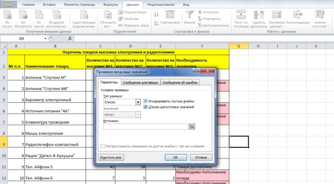The height and width of the screenshot is (184, 334).
Task: Click the Консолидация icon
Action: pyautogui.click(x=298, y=15)
